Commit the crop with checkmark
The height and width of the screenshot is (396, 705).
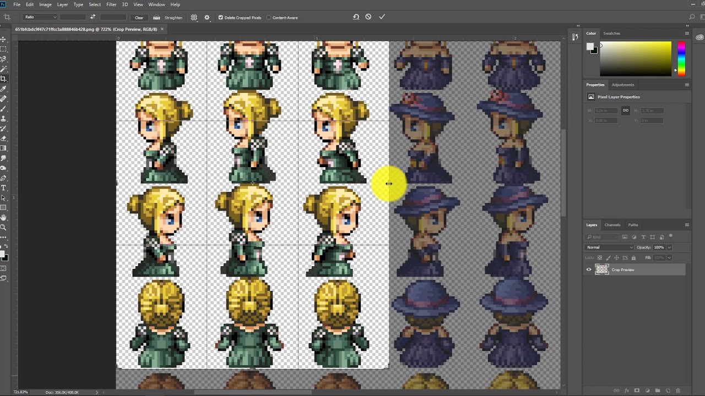pyautogui.click(x=382, y=17)
